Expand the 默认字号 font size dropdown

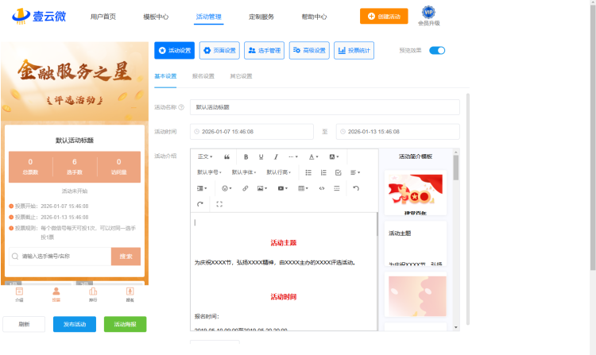click(x=210, y=172)
